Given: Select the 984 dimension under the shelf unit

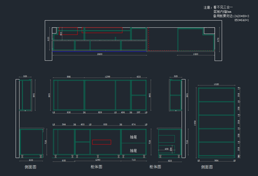Looking at the screenshot, I should click(216, 161).
